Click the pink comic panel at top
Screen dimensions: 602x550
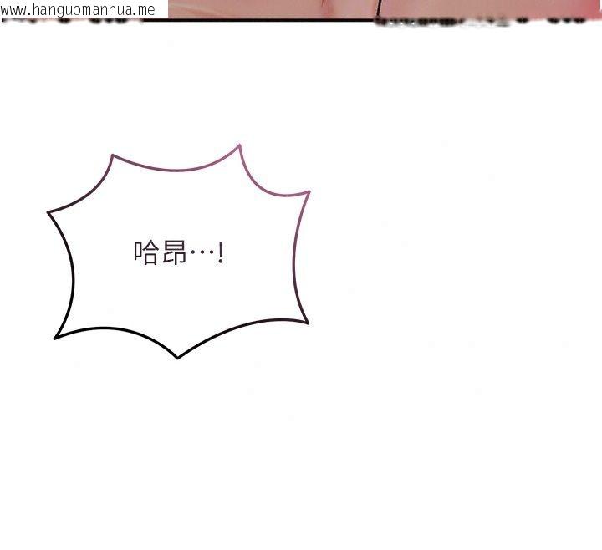tap(385, 8)
